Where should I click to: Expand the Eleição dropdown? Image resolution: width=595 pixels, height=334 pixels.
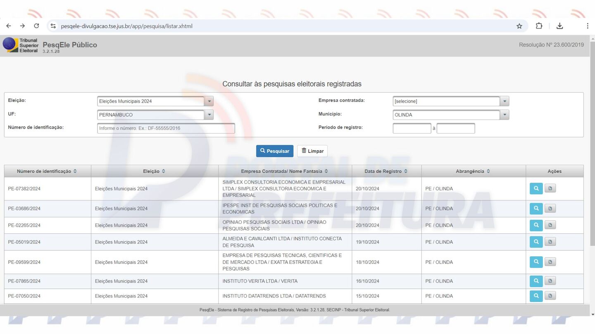click(x=209, y=101)
